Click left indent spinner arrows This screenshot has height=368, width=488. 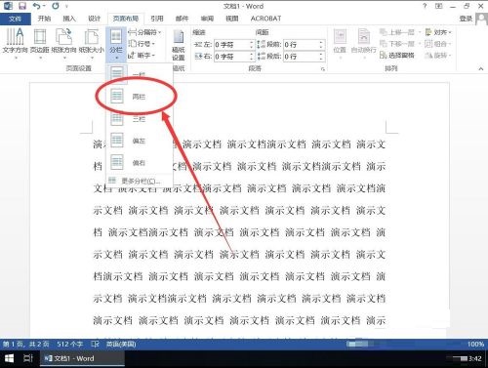tap(252, 45)
